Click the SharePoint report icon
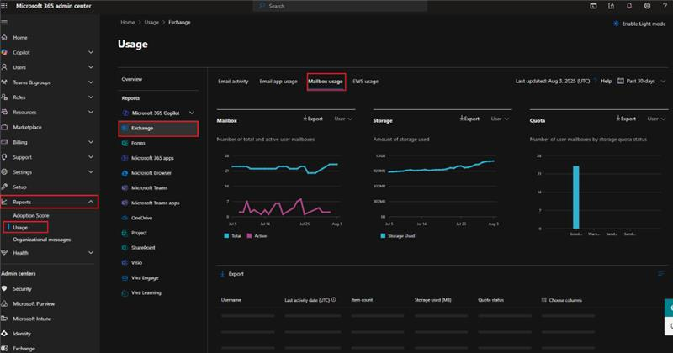The width and height of the screenshot is (673, 353). (125, 248)
